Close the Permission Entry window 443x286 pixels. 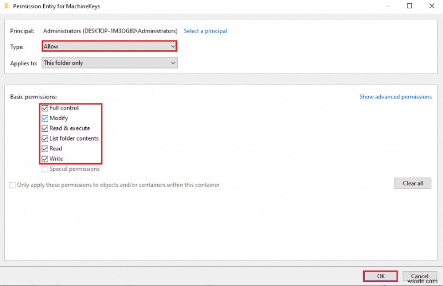pyautogui.click(x=432, y=6)
